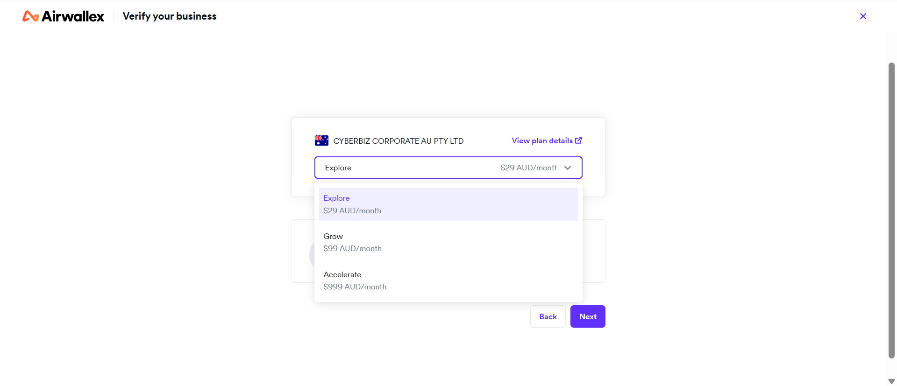Choose the Grow $99 AUD/month plan
Viewport: 897px width, 386px height.
448,242
